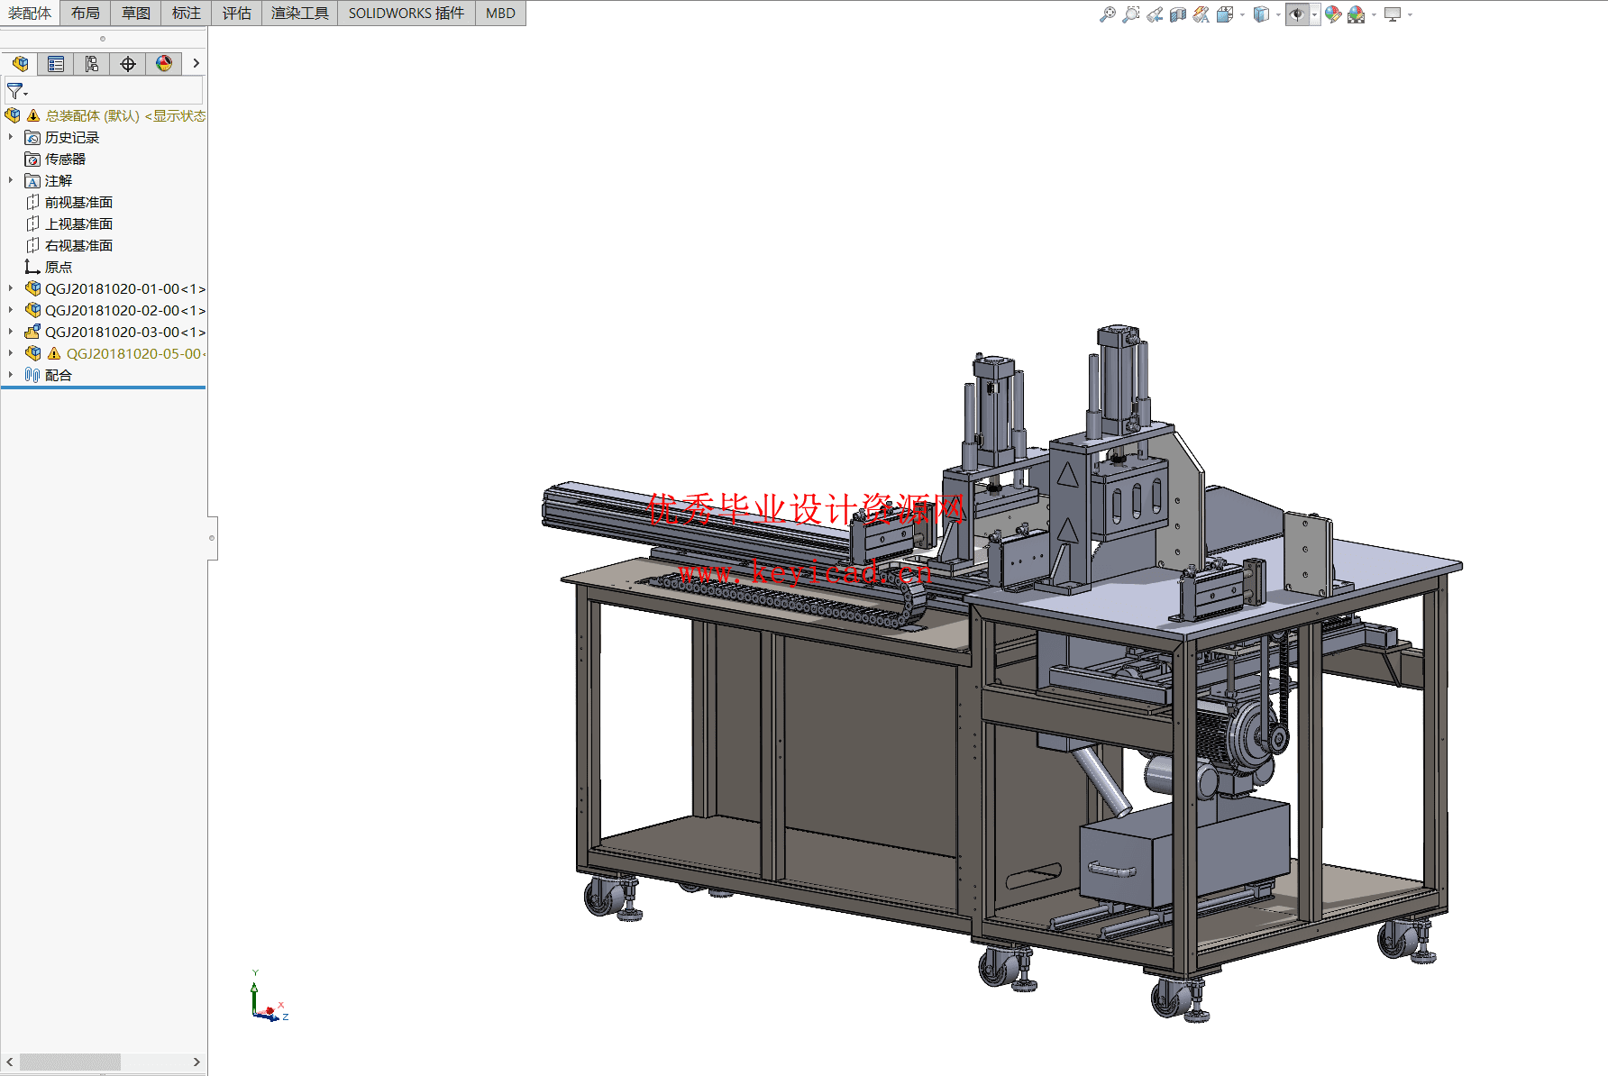Switch to the 标注 tab

tap(187, 13)
